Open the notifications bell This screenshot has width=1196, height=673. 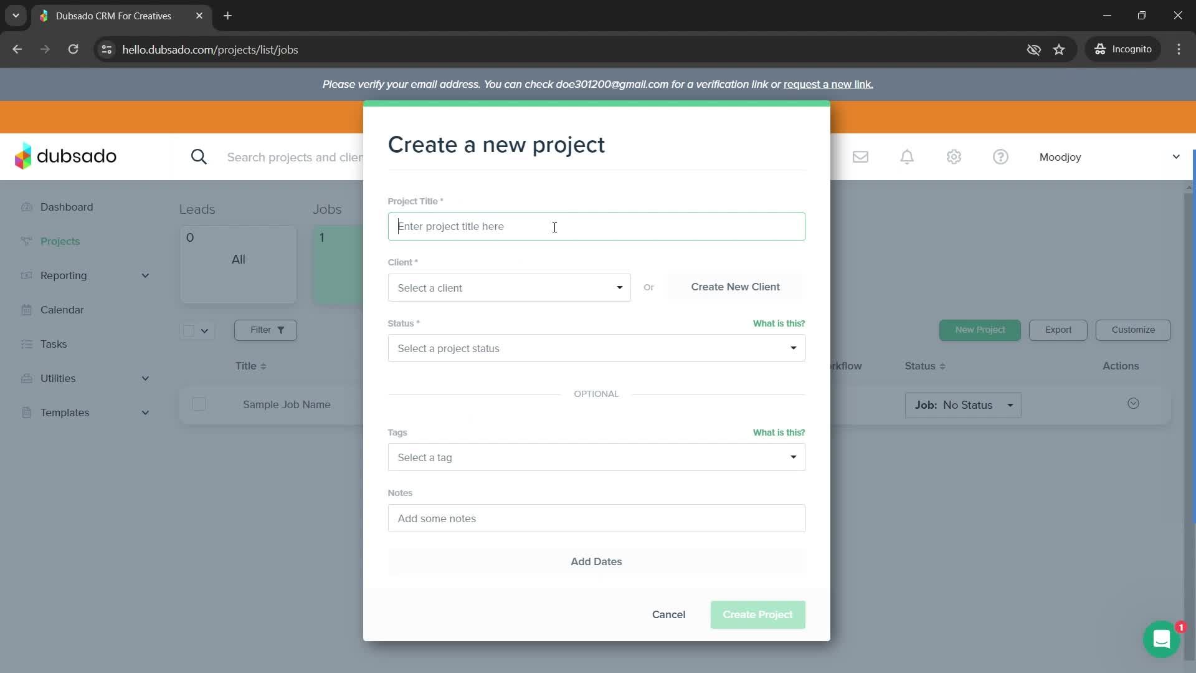(x=907, y=157)
